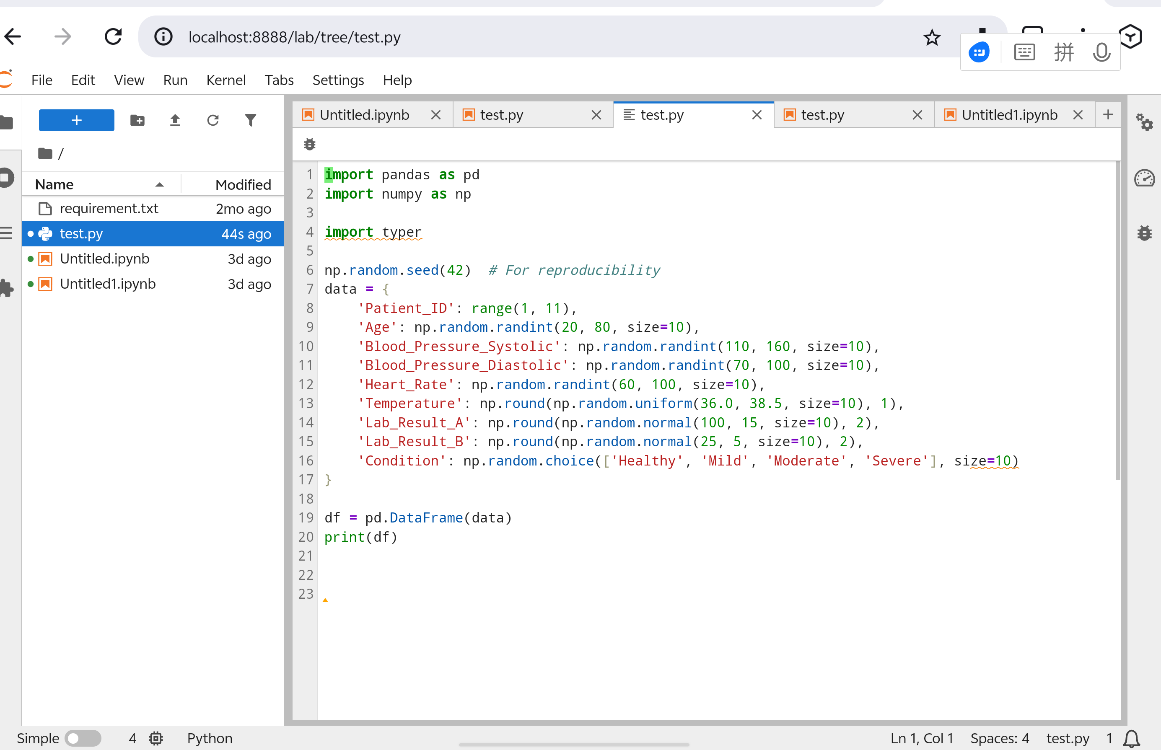The height and width of the screenshot is (750, 1161).
Task: Click Python language mode in status bar
Action: click(210, 738)
